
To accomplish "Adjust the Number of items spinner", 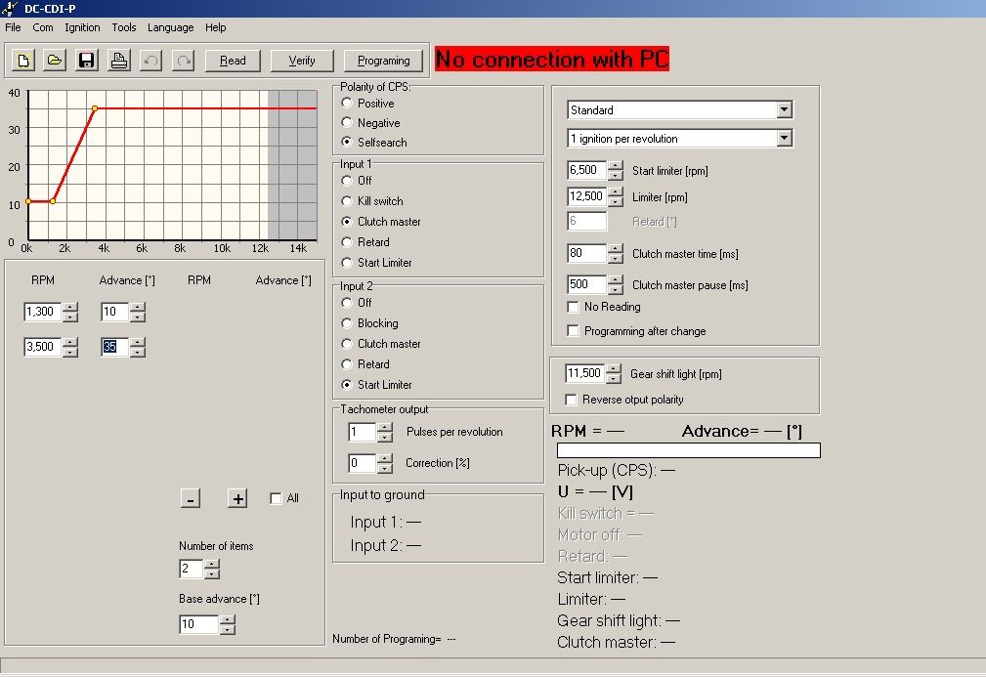I will pyautogui.click(x=212, y=569).
